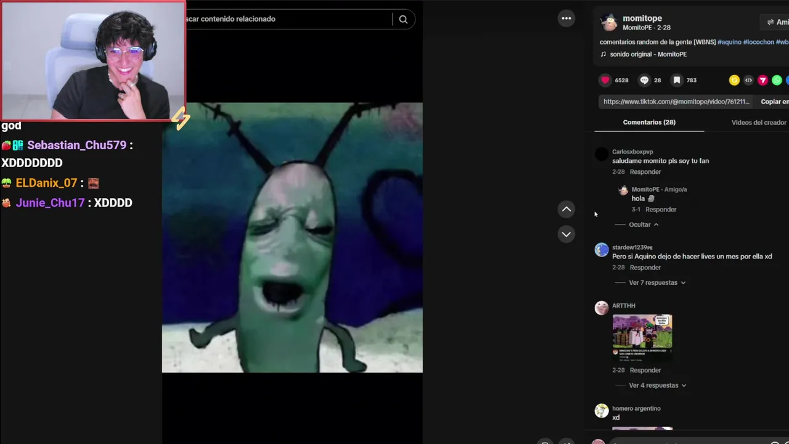Image resolution: width=789 pixels, height=444 pixels.
Task: Click homero argentino commenter avatar
Action: [x=602, y=411]
